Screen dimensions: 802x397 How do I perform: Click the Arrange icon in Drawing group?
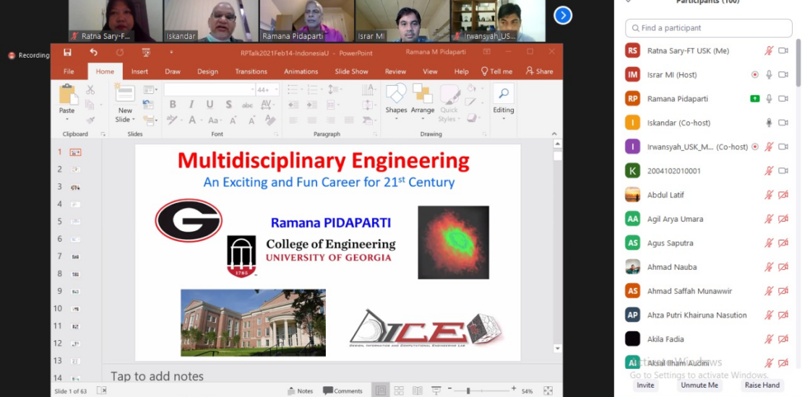[x=423, y=98]
